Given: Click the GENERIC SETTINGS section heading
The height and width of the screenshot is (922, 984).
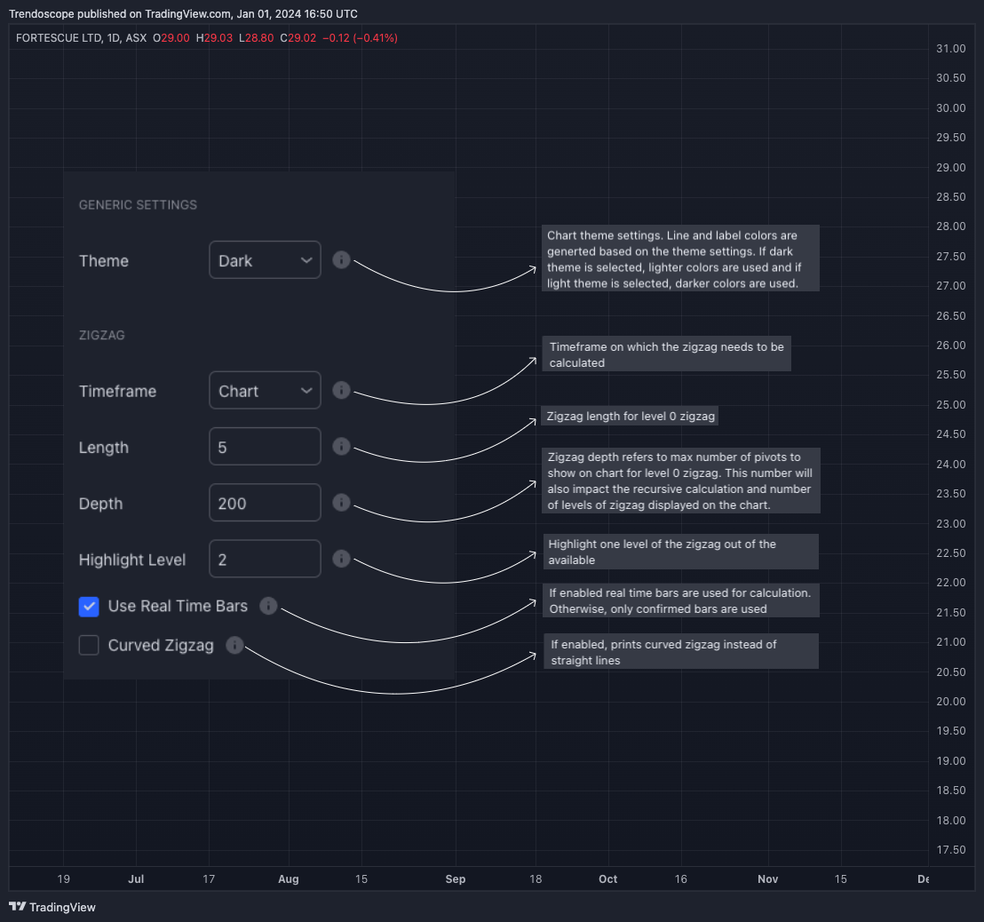Looking at the screenshot, I should (138, 204).
